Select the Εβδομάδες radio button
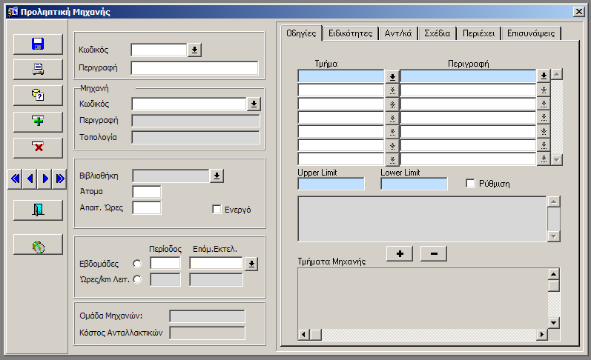591x360 pixels. point(137,264)
